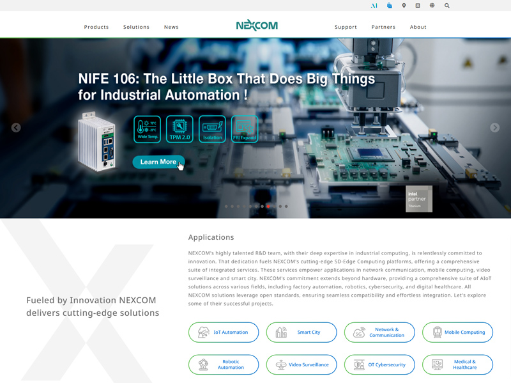
Task: Open the Solutions menu
Action: [136, 27]
